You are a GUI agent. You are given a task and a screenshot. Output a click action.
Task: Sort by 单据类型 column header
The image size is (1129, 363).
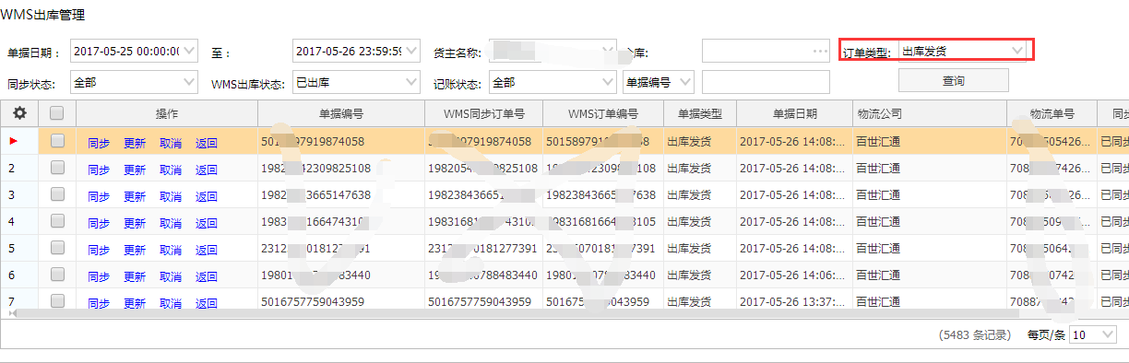[x=699, y=114]
